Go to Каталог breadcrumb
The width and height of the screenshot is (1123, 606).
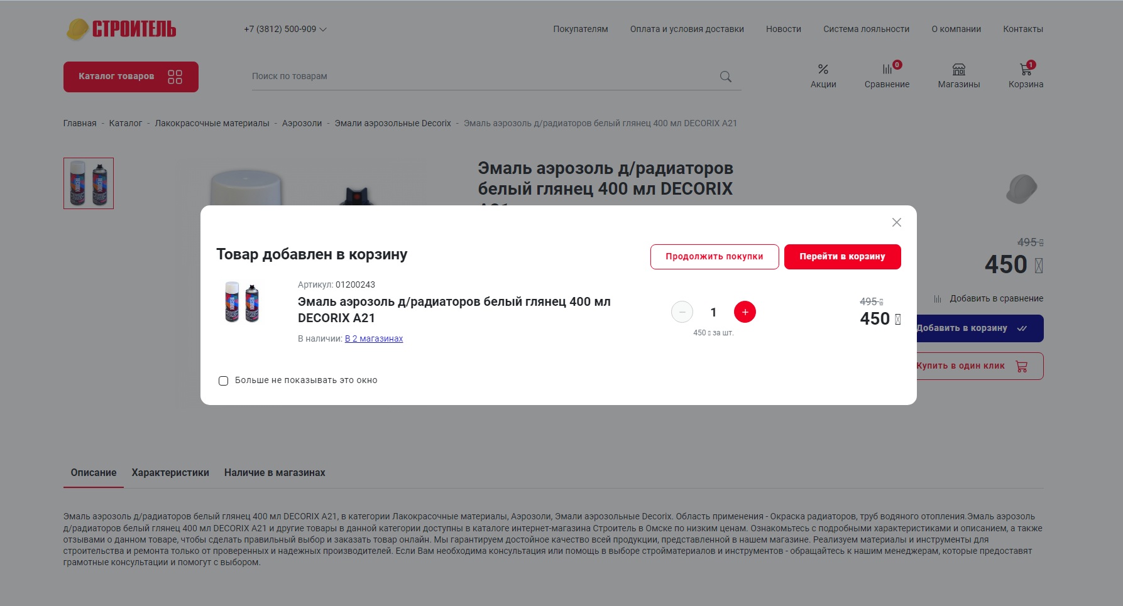[125, 123]
